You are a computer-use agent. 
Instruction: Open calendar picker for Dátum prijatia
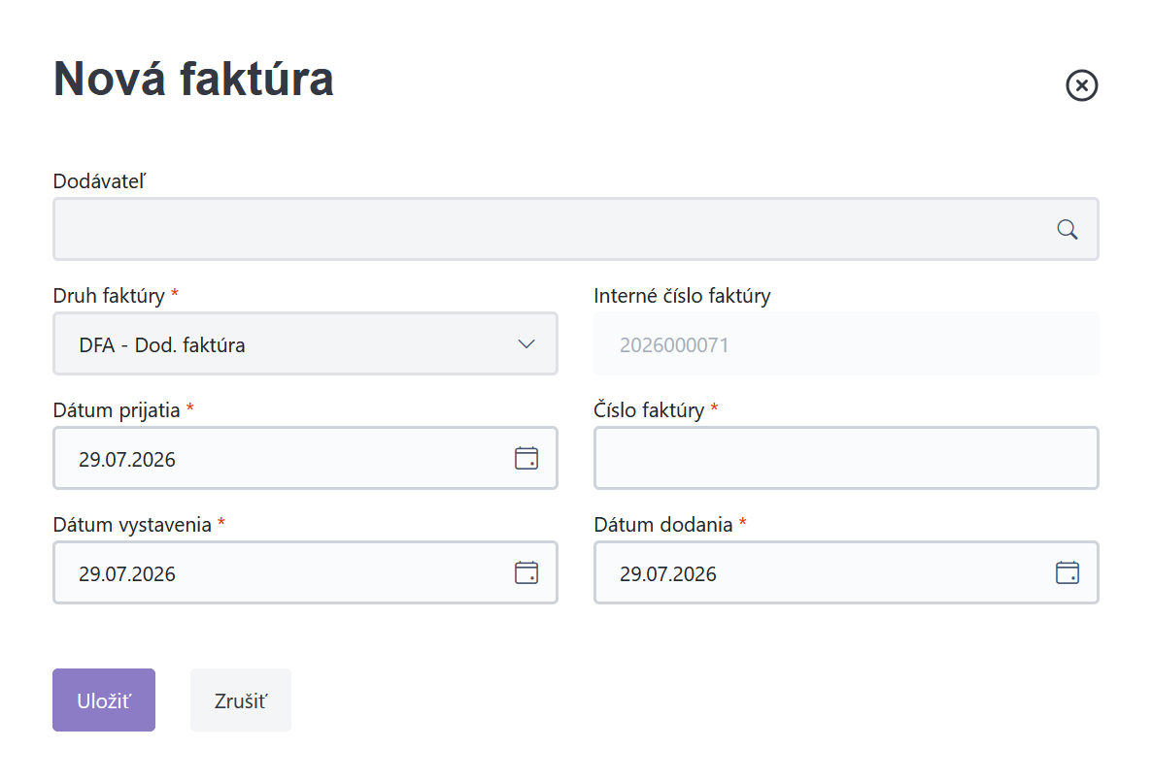pyautogui.click(x=526, y=458)
